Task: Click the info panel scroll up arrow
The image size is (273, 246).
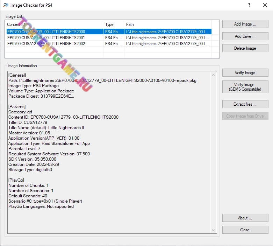Action: (x=214, y=75)
